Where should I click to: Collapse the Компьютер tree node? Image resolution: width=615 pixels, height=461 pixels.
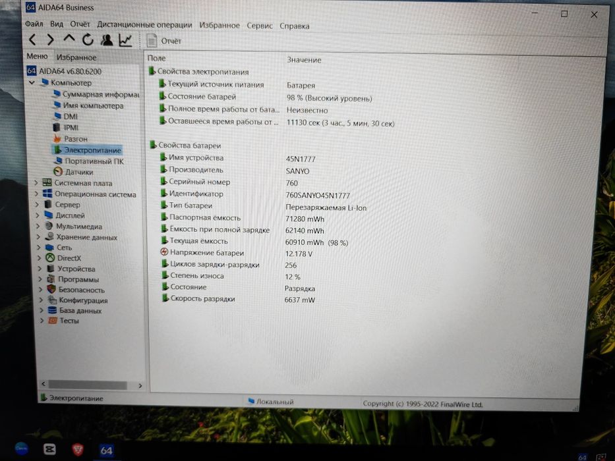pyautogui.click(x=32, y=83)
